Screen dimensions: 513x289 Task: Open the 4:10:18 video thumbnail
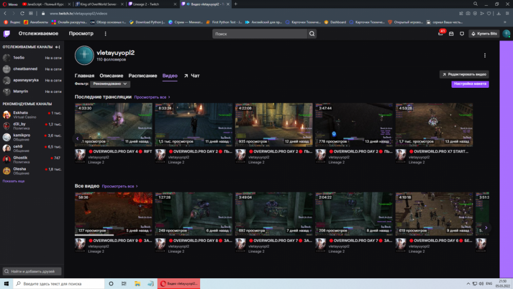(434, 214)
